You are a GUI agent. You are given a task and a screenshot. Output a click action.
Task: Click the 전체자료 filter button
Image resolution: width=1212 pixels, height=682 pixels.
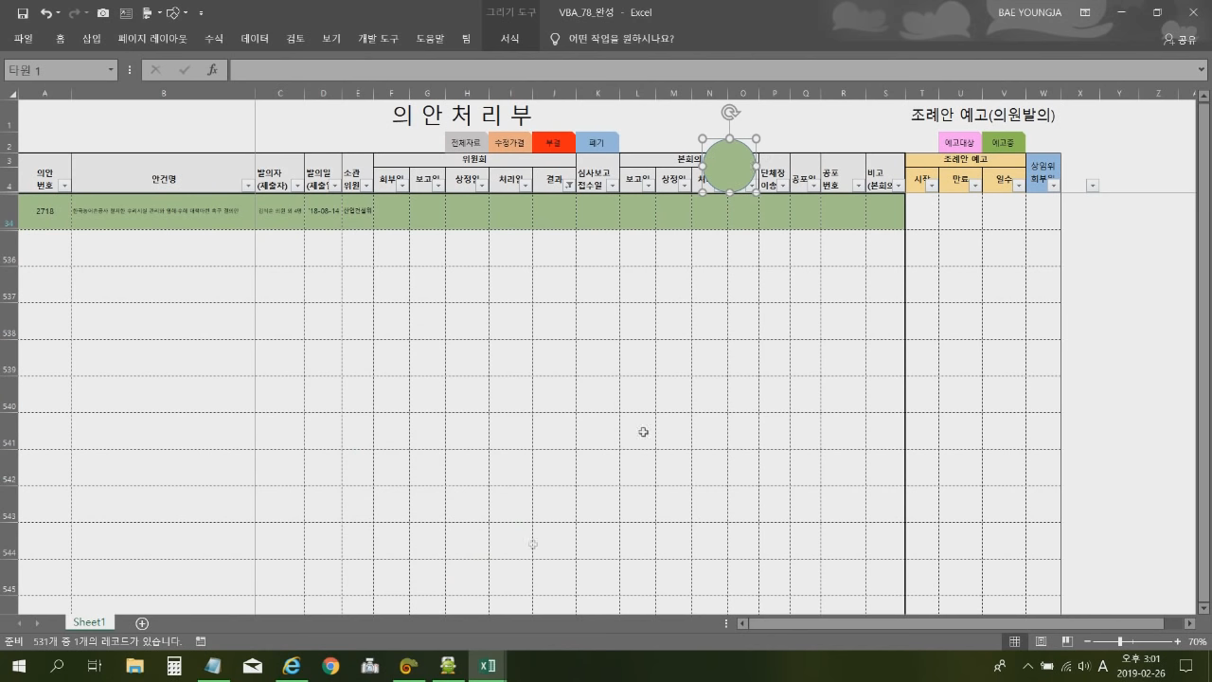466,142
